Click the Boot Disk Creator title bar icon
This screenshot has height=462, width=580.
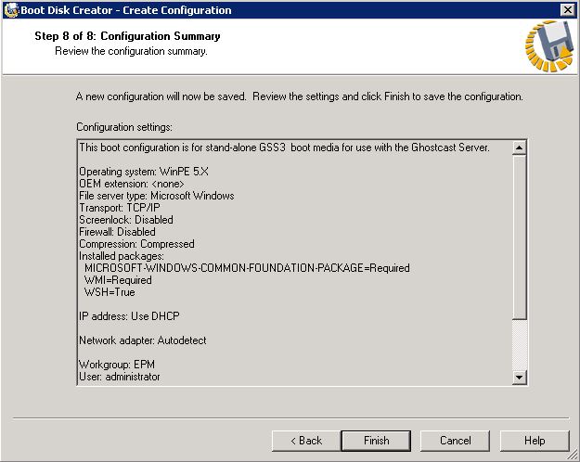click(x=11, y=10)
